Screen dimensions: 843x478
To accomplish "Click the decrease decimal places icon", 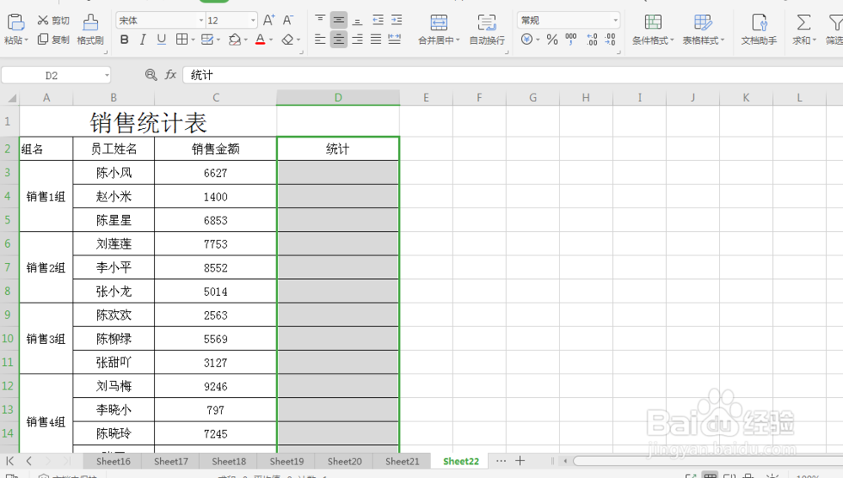I will 610,40.
